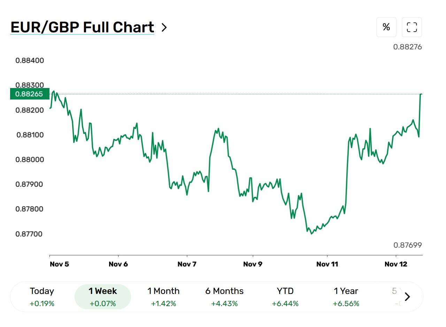446x327 pixels.
Task: Click the 0.87699 low value label
Action: 407,245
